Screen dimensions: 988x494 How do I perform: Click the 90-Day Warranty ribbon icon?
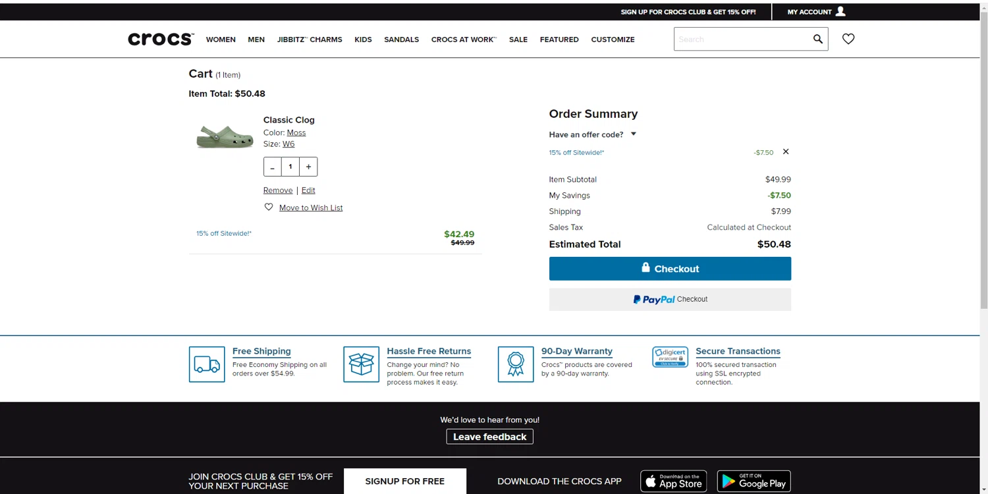[x=516, y=364]
